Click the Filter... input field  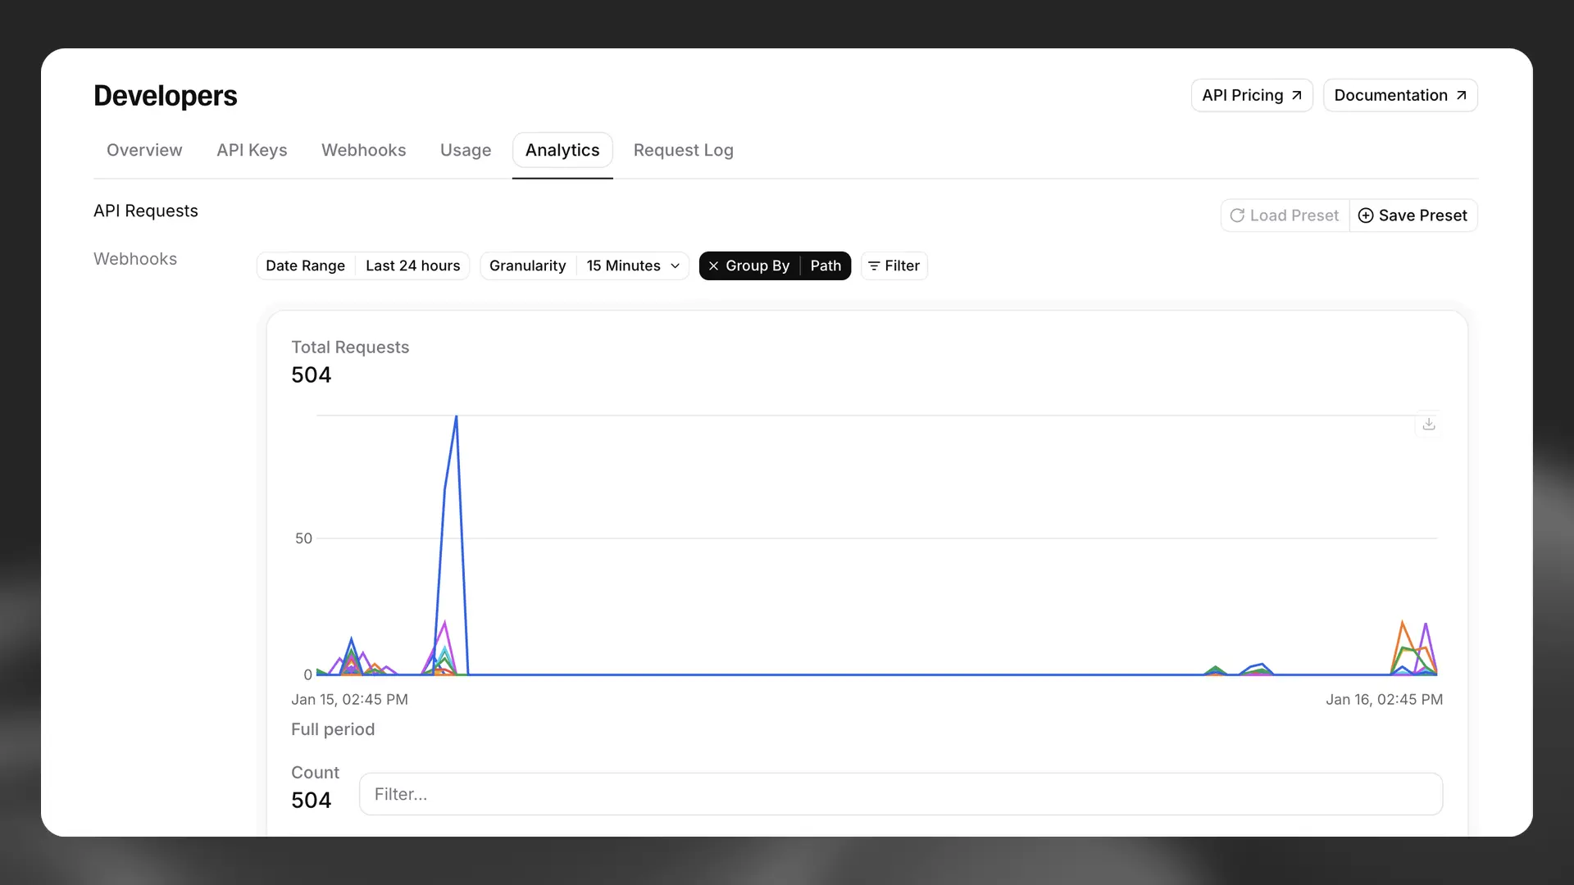900,794
